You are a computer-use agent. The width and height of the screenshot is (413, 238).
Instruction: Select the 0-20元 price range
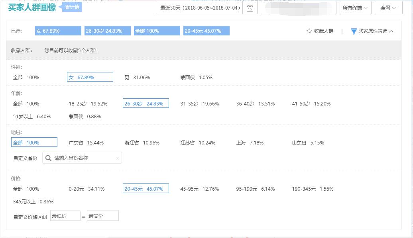tap(87, 189)
